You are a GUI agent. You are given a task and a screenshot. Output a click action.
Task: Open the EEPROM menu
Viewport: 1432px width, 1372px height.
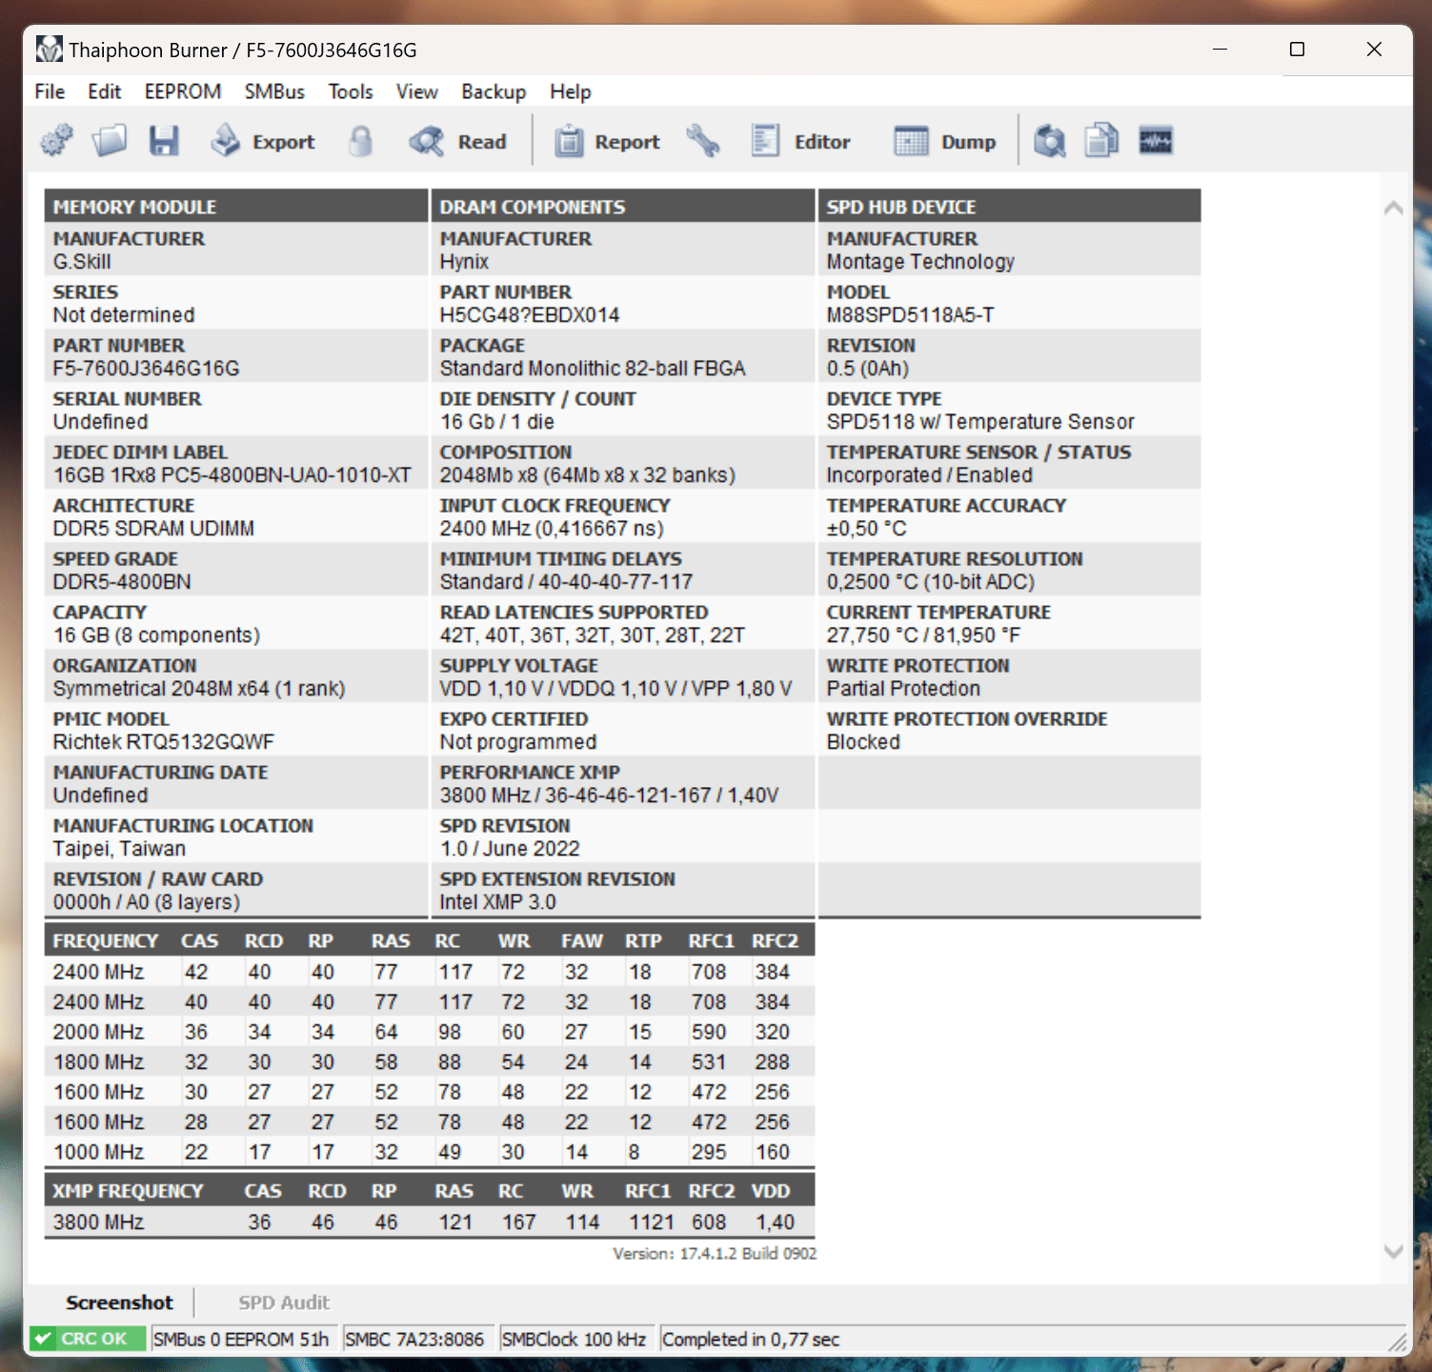point(183,91)
